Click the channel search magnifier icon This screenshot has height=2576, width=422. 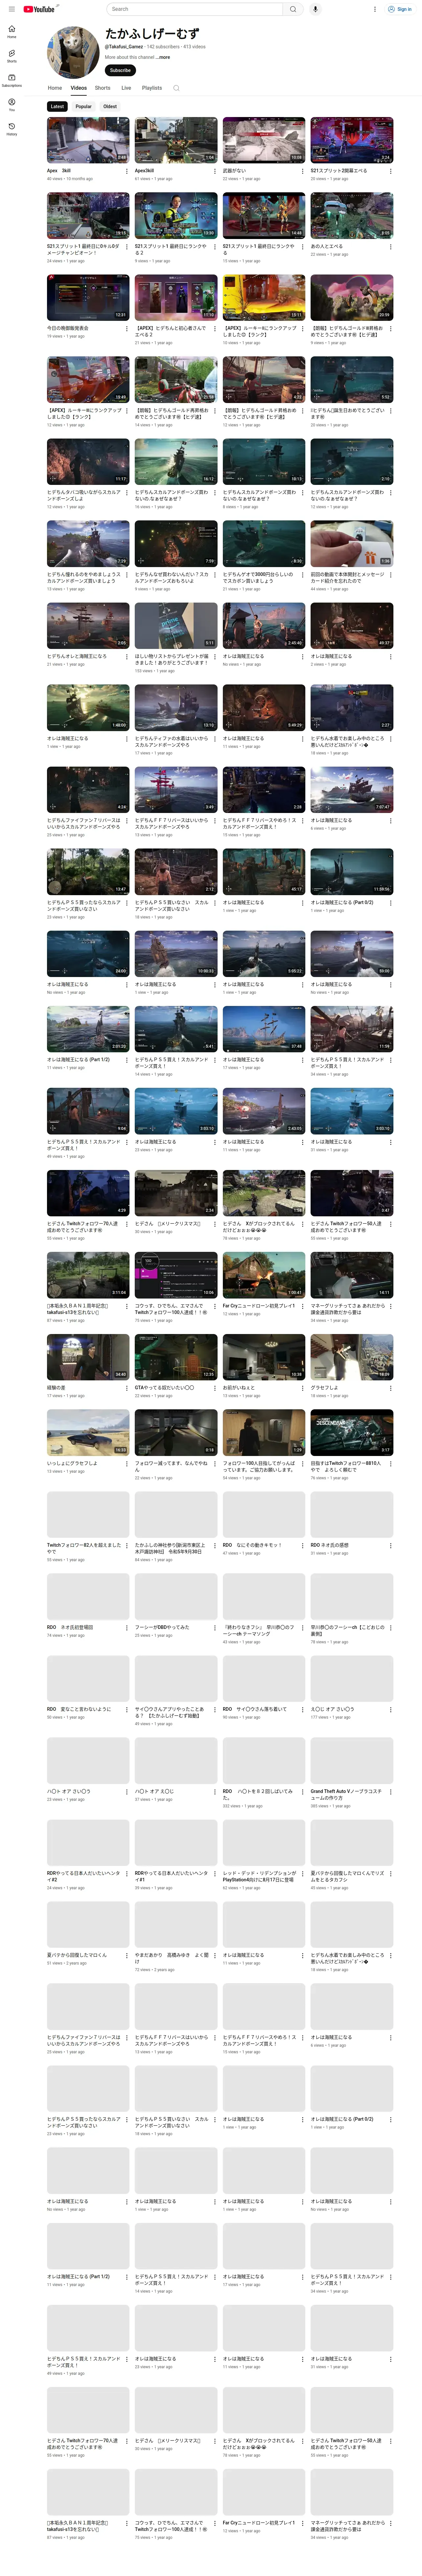(176, 88)
